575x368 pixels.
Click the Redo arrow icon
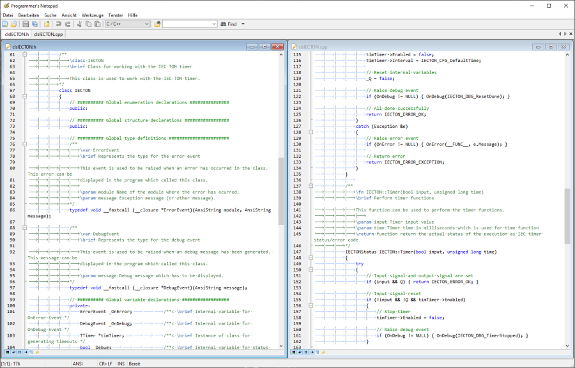point(67,24)
